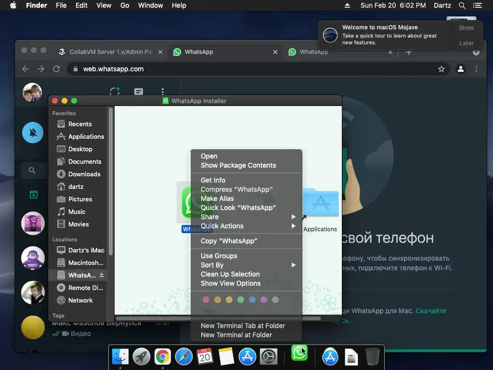Open new chat icon in WhatsApp

pos(139,92)
